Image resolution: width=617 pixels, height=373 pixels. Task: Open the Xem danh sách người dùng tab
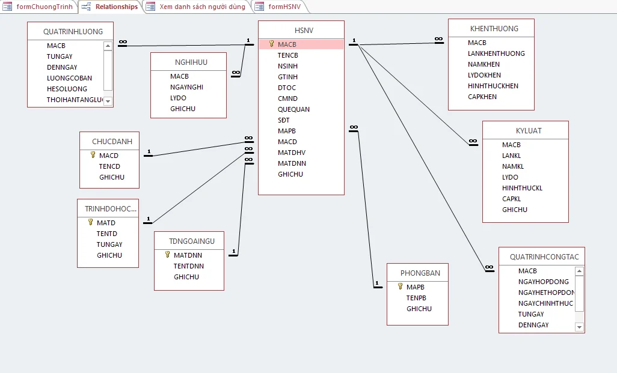coord(202,7)
